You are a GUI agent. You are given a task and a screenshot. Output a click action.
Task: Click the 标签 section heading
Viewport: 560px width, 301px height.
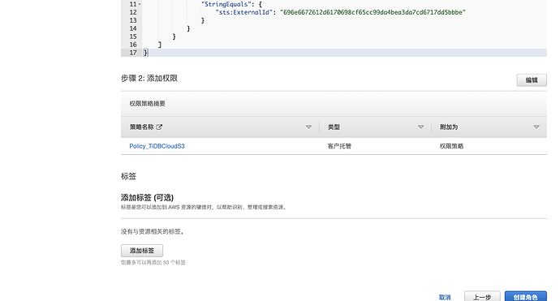[x=128, y=176]
